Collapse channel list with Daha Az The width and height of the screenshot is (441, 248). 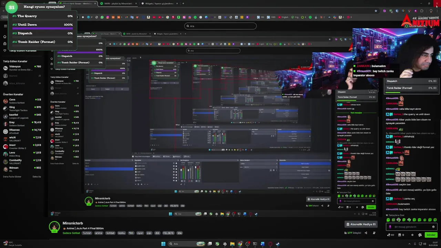click(x=37, y=177)
